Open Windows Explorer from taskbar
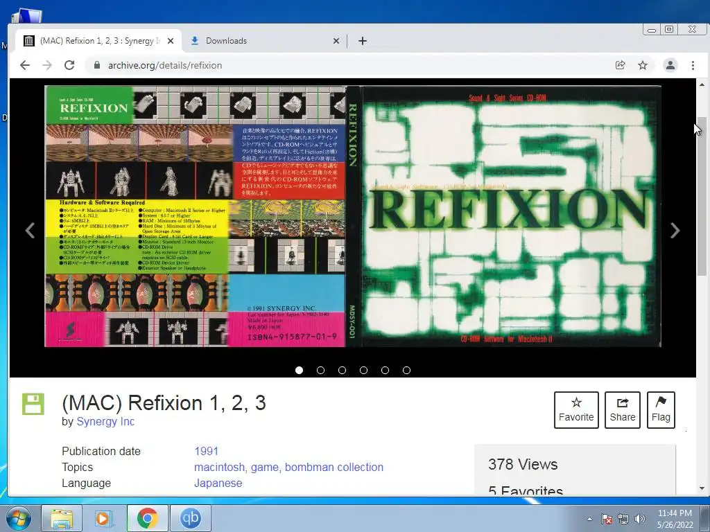This screenshot has height=532, width=710. pos(62,518)
